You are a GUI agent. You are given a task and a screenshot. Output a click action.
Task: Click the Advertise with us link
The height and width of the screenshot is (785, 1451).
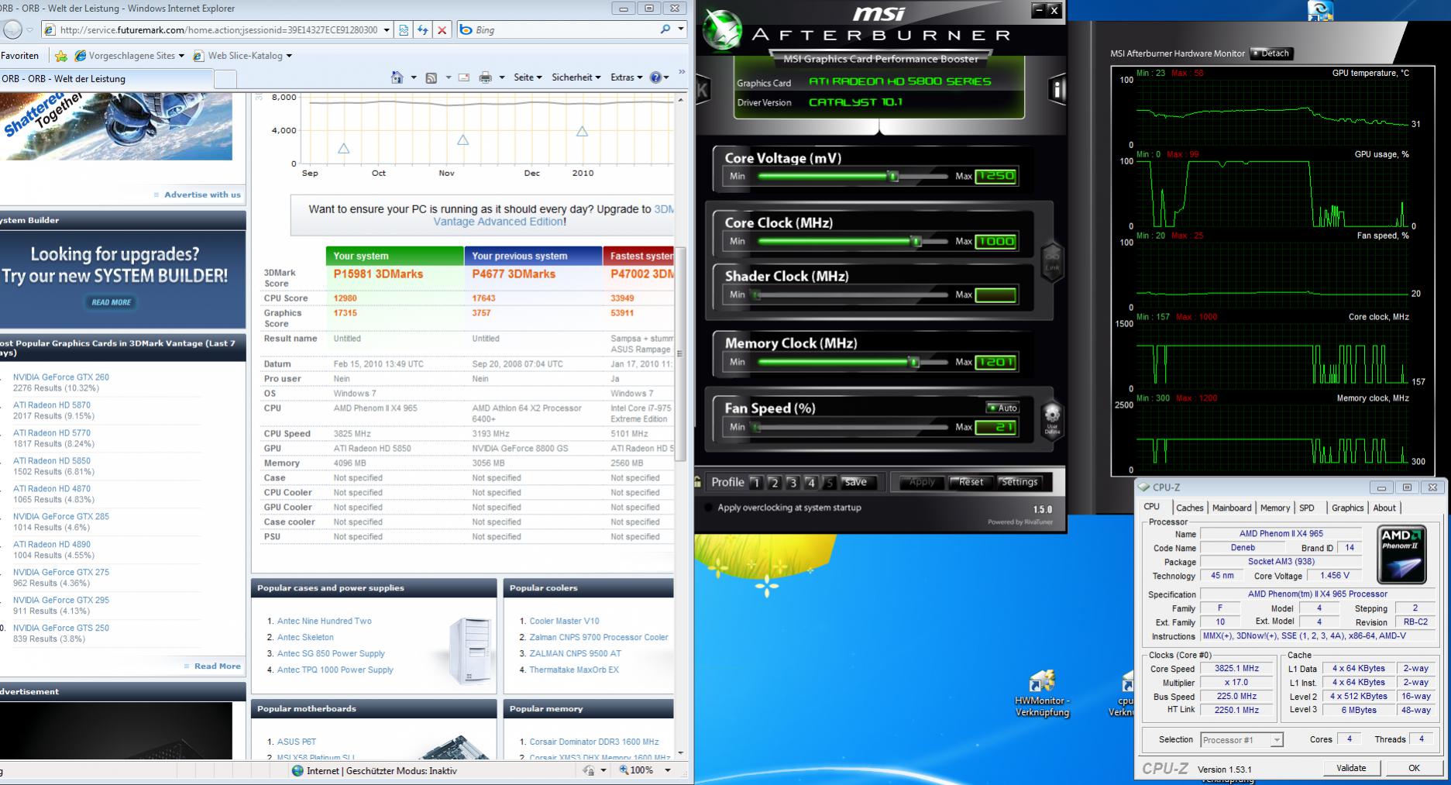pos(202,195)
